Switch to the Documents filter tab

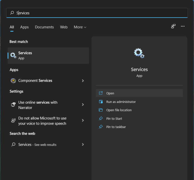pos(44,27)
